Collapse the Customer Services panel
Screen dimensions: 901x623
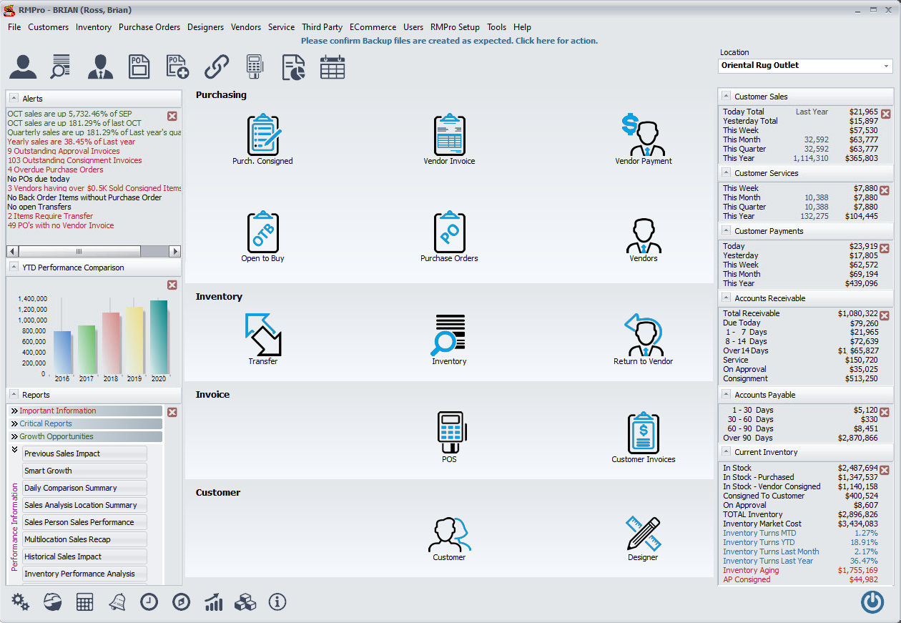pyautogui.click(x=726, y=172)
